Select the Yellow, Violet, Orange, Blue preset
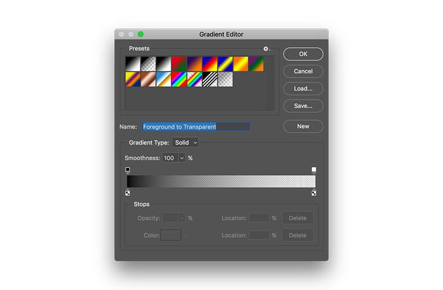Screen dimensions: 443x290 pos(133,79)
